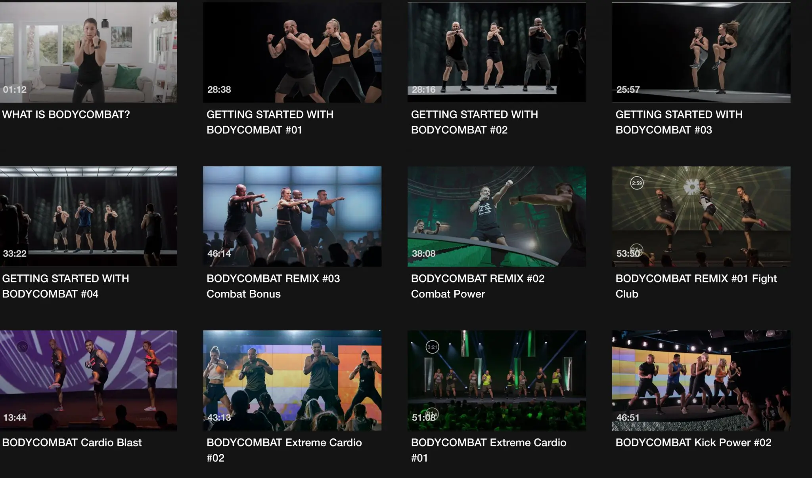812x478 pixels.
Task: Click the BODYCOMBAT Extreme Cardio #02 title
Action: 284,450
